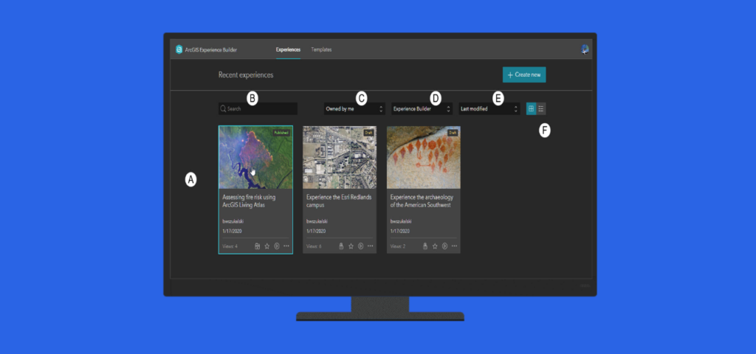The image size is (756, 354).
Task: Click the Published badge on fire risk card
Action: coord(281,133)
